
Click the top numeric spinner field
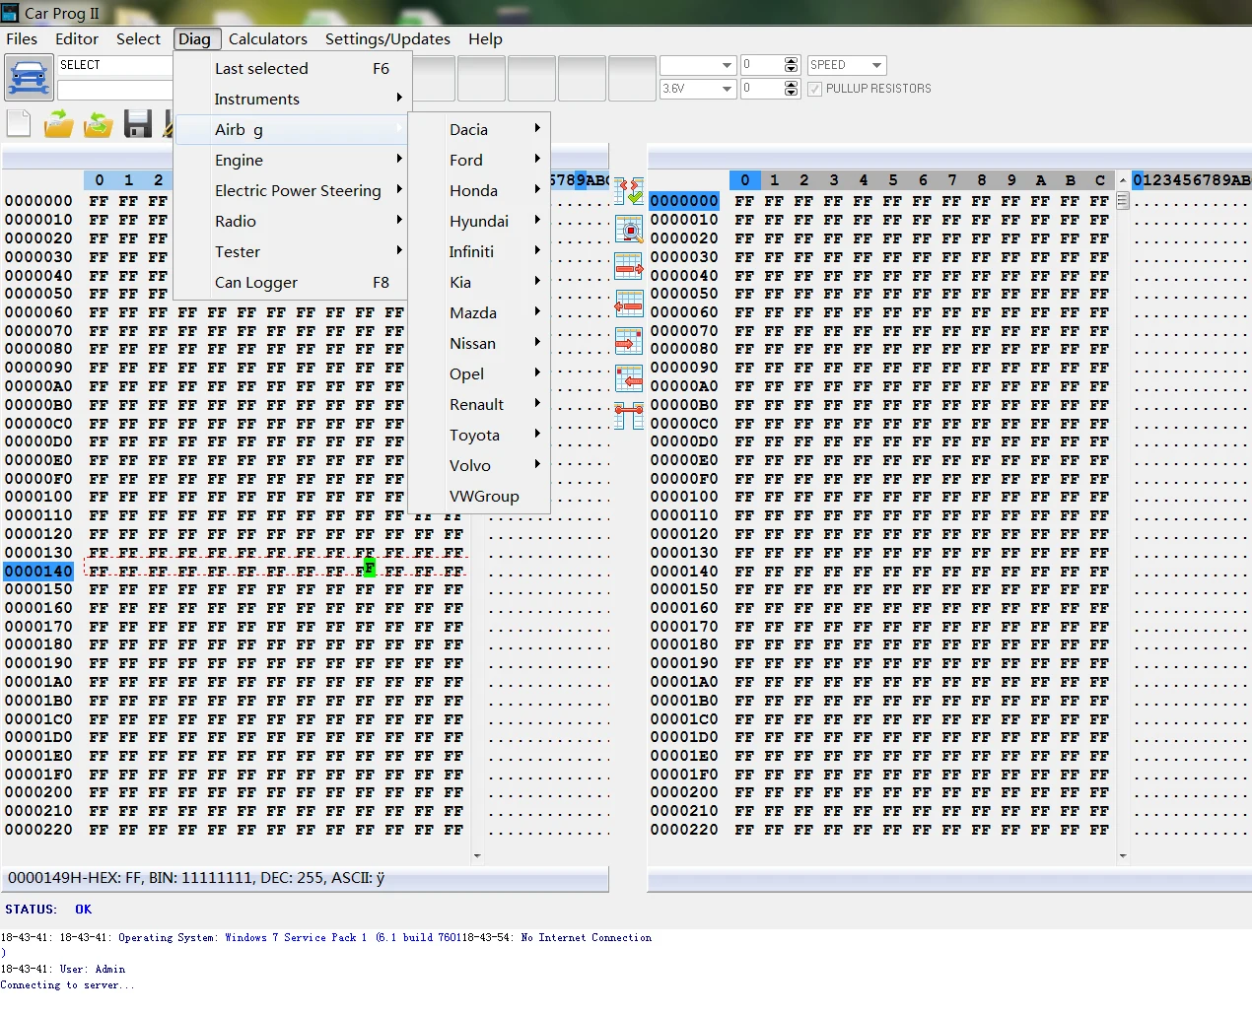point(761,65)
